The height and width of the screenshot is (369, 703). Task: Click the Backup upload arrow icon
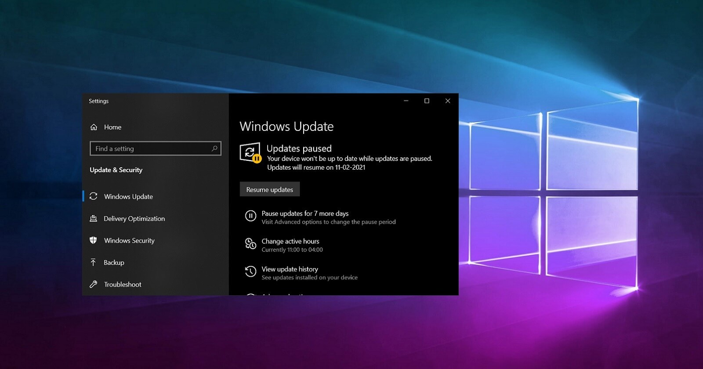coord(93,262)
